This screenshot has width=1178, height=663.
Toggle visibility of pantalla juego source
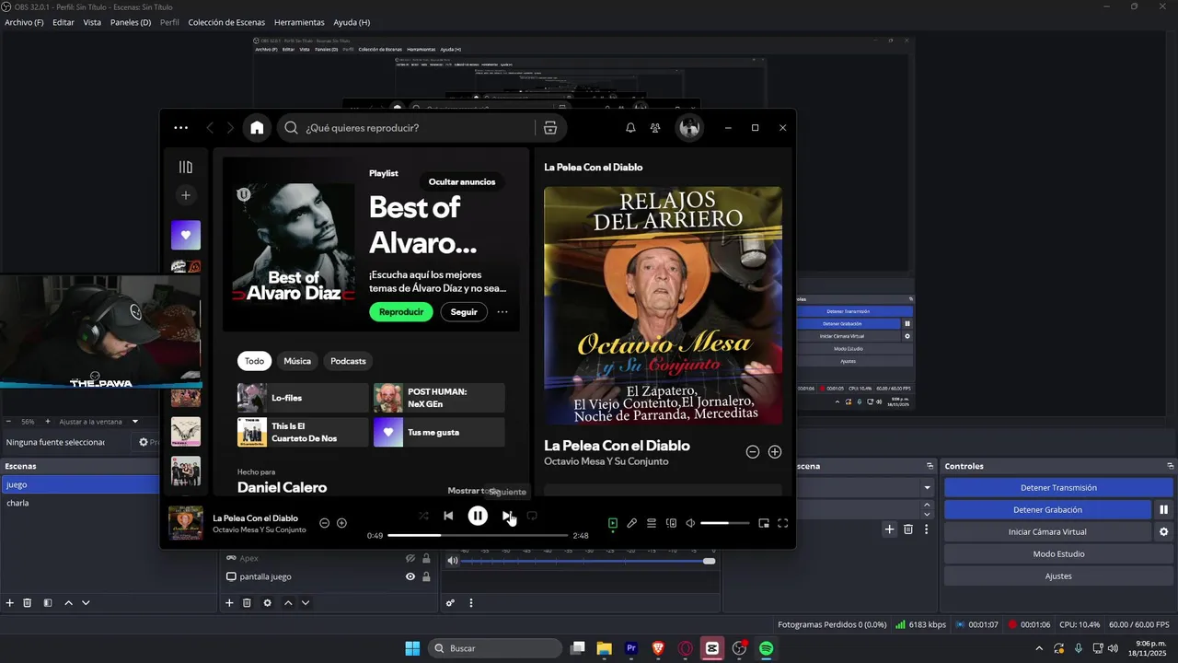click(410, 576)
